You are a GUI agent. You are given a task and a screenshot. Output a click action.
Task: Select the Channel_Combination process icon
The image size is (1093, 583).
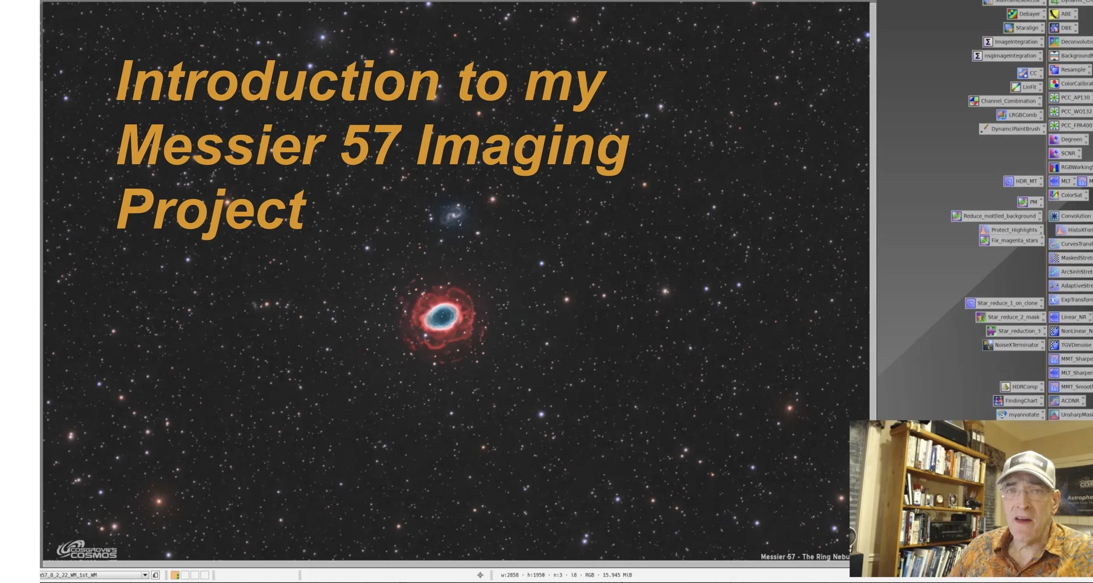pyautogui.click(x=974, y=101)
